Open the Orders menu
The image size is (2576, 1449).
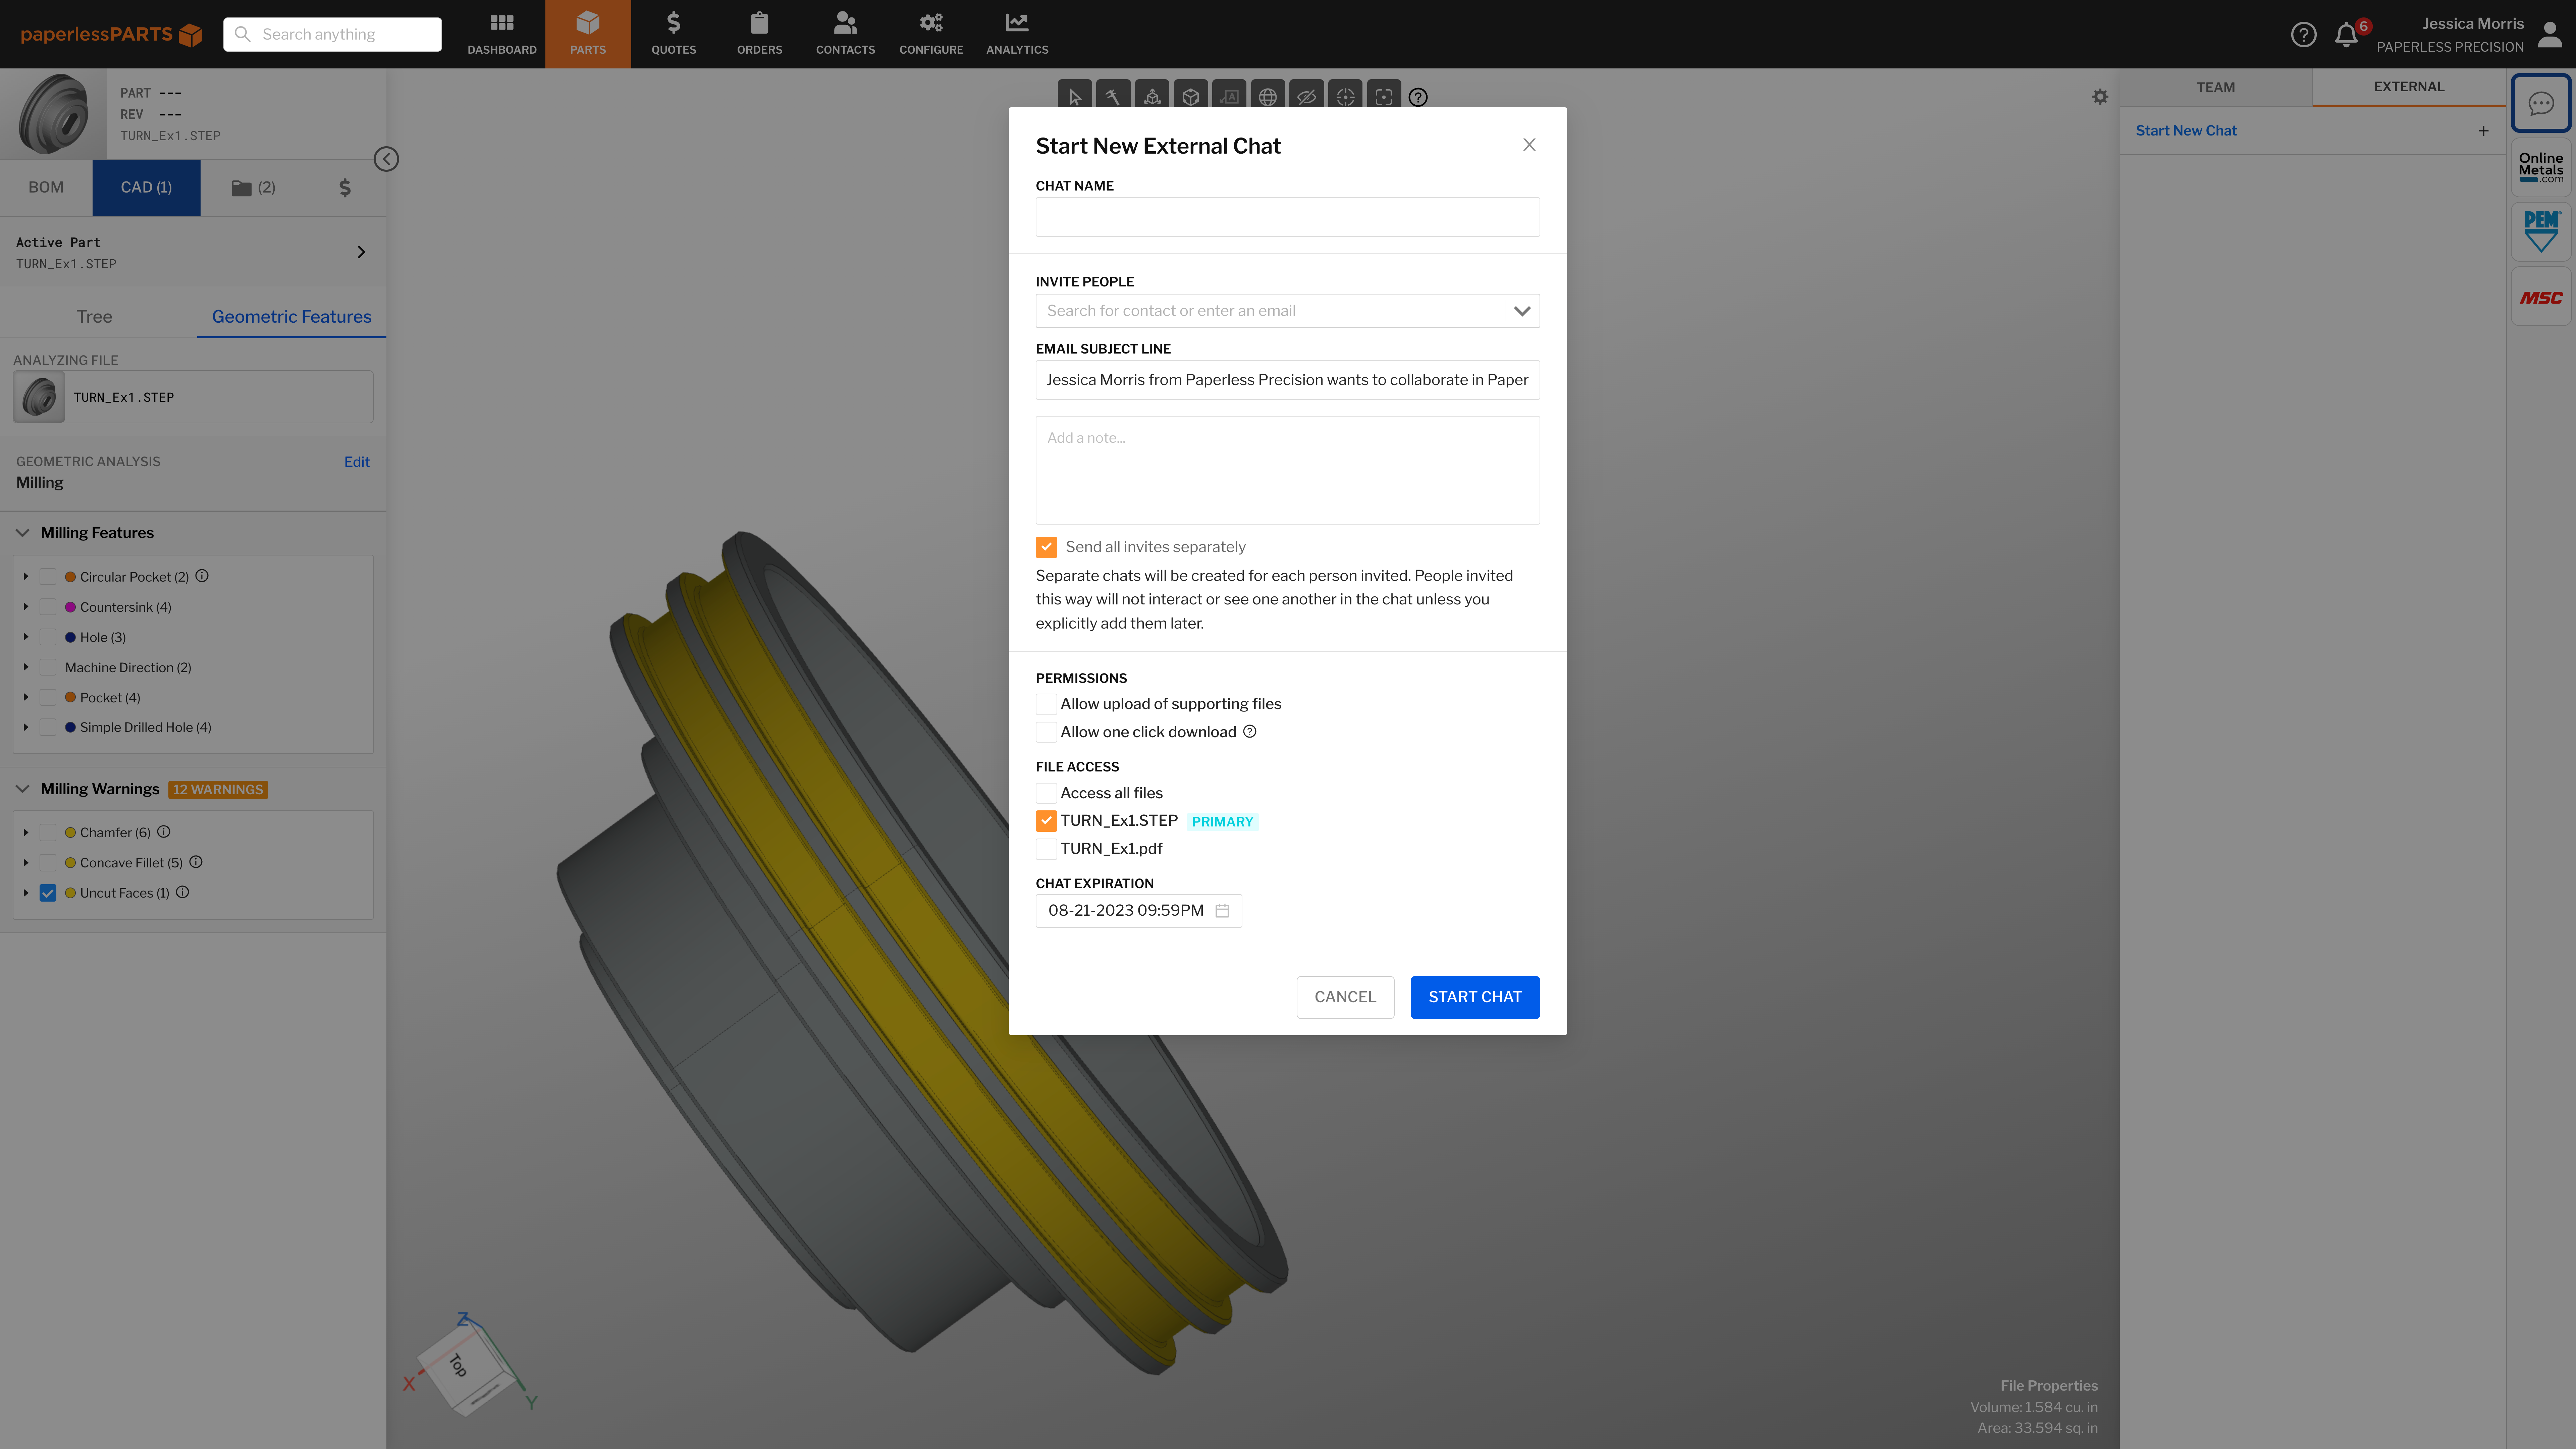(x=760, y=34)
